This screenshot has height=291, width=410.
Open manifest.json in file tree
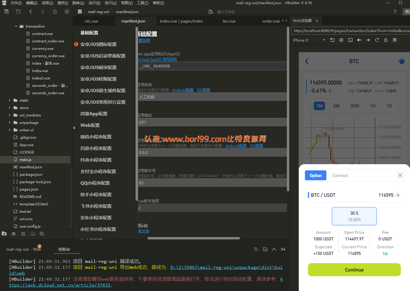pos(31,167)
